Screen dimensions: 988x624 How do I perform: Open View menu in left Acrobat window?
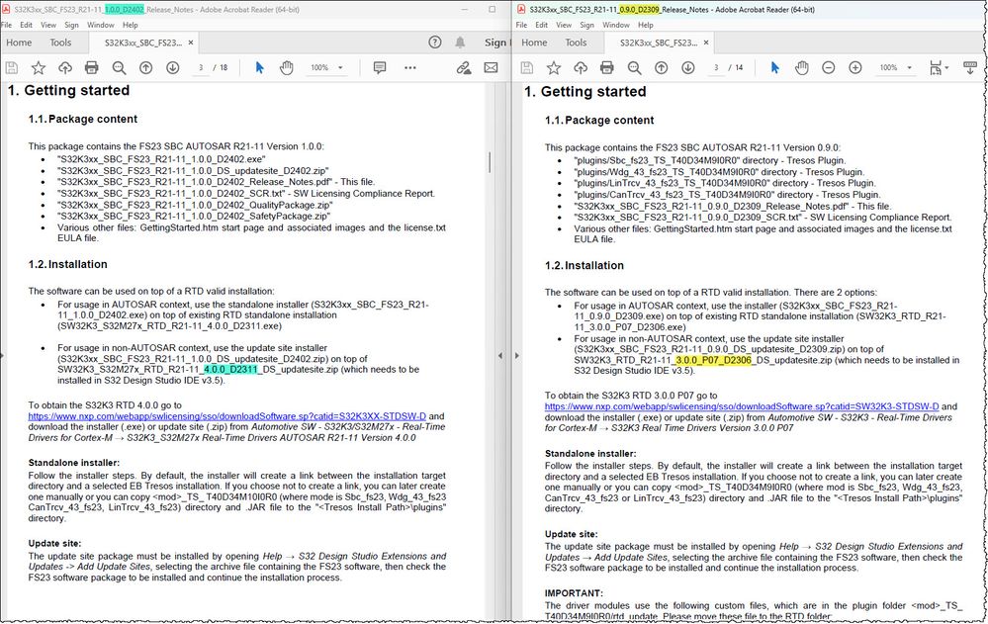48,25
